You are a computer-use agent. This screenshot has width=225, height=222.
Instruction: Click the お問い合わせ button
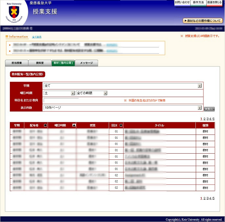(182, 3)
